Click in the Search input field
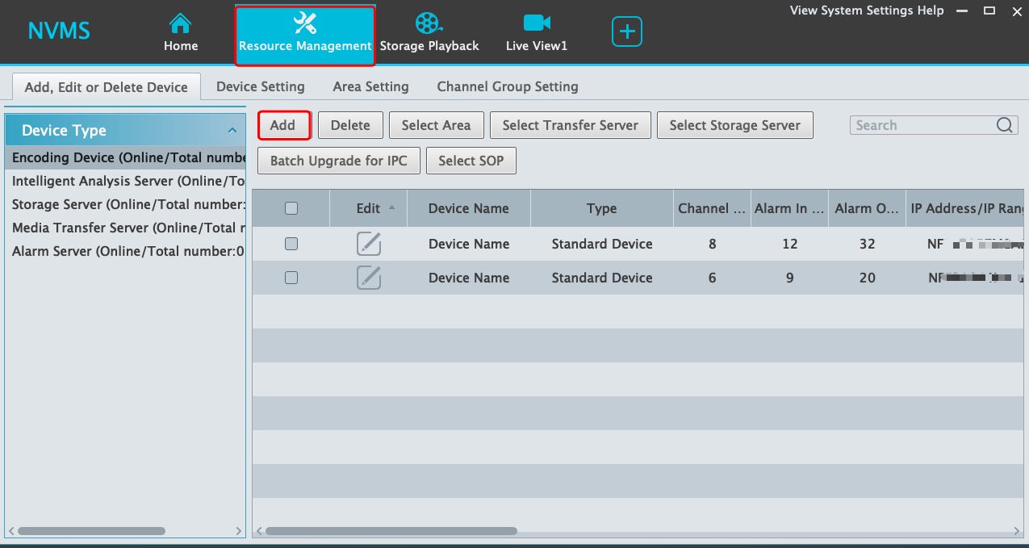Viewport: 1029px width, 548px height. click(x=920, y=125)
